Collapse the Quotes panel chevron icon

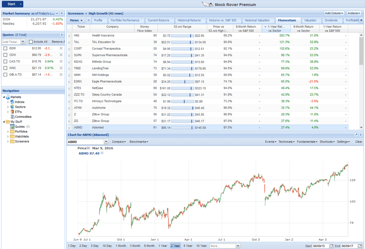pos(62,35)
